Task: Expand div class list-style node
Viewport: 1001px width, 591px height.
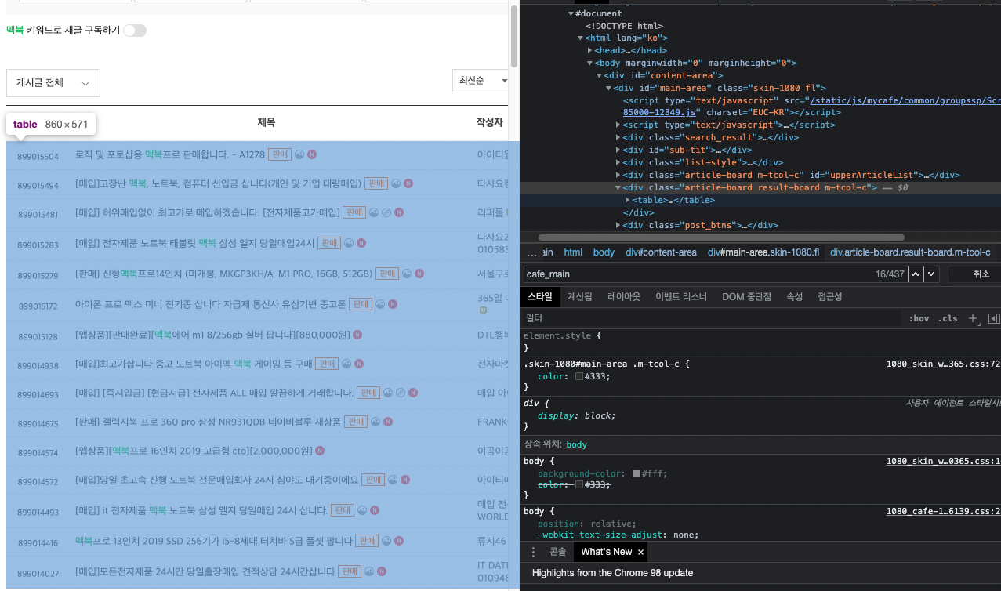Action: [x=618, y=162]
